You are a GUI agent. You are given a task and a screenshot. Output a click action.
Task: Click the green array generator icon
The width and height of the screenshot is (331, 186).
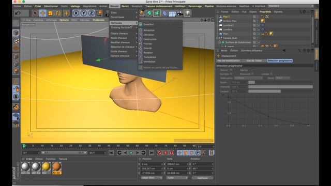(157, 13)
